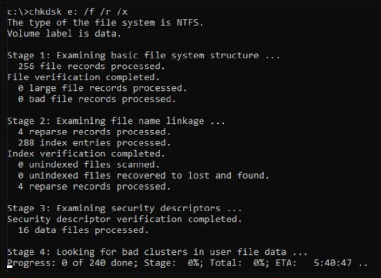Click the '0 unindexed files scanned' line
Image resolution: width=381 pixels, height=278 pixels.
[89, 164]
